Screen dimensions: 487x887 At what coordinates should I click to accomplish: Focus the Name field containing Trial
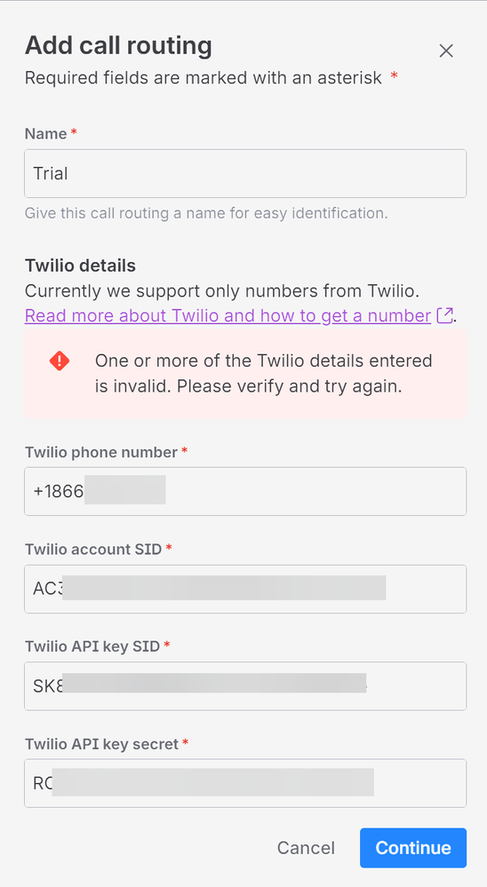[245, 174]
